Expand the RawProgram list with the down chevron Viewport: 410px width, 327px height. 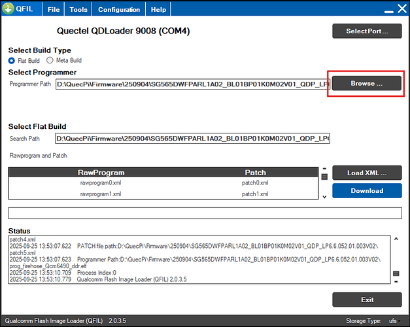pyautogui.click(x=324, y=197)
